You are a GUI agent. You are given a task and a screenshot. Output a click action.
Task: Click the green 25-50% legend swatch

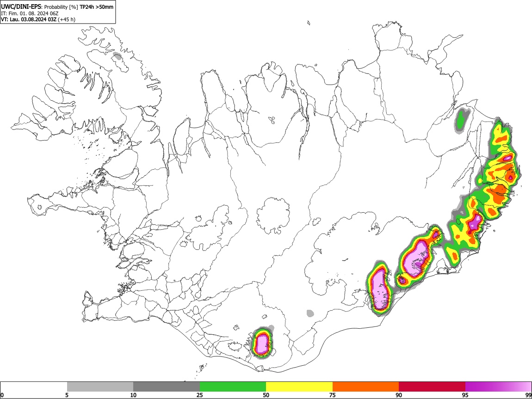233,387
